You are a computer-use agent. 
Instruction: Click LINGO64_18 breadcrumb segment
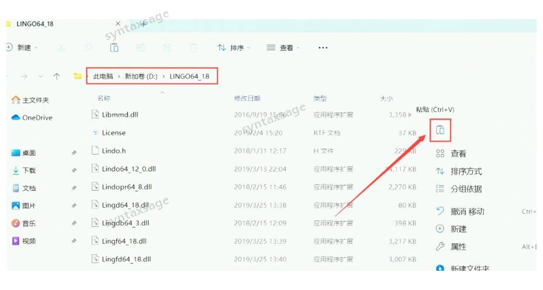coord(189,76)
